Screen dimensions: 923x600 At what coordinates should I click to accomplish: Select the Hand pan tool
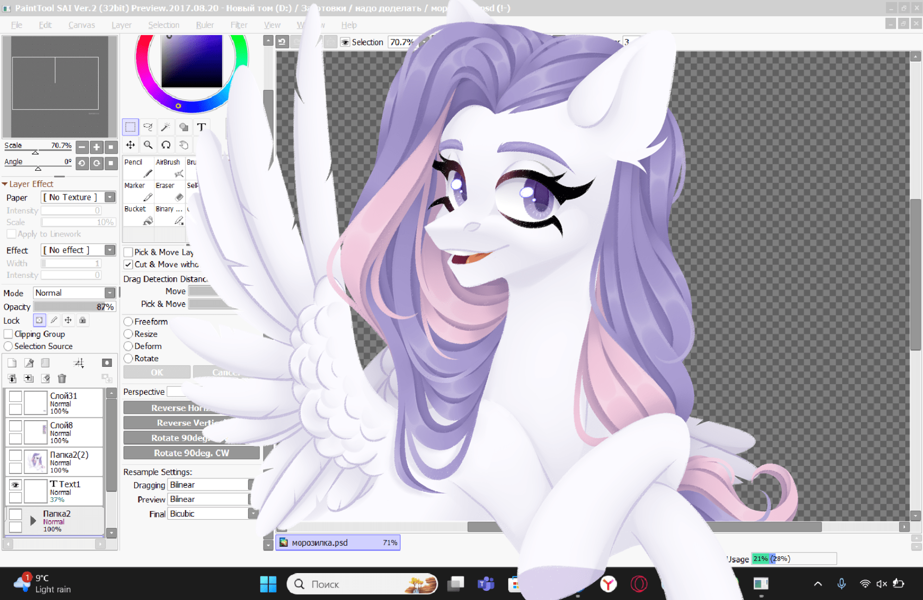coord(184,145)
